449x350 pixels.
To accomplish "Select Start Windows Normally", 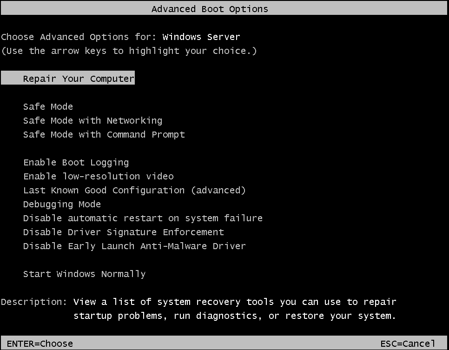I will click(x=84, y=274).
